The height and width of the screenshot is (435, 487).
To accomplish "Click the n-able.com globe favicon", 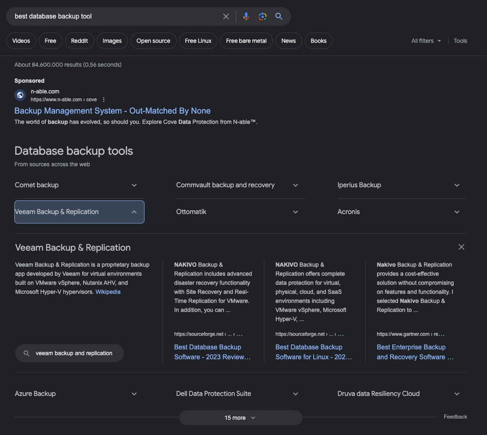I will coord(20,95).
